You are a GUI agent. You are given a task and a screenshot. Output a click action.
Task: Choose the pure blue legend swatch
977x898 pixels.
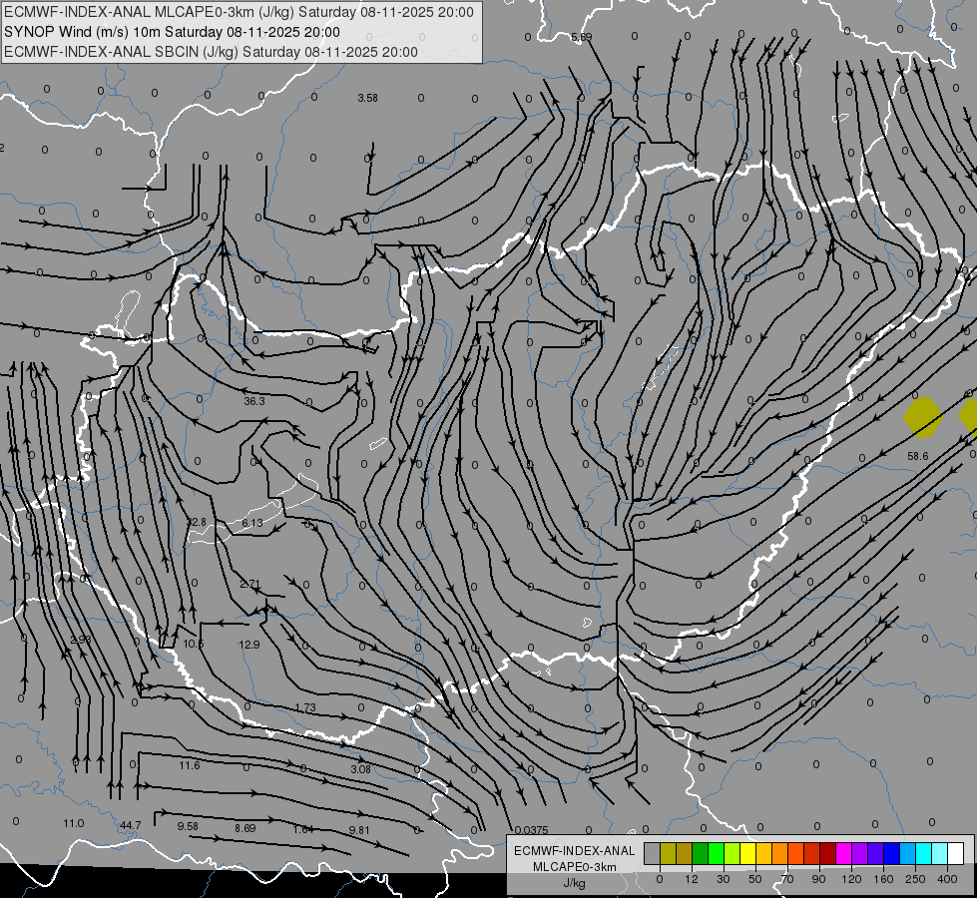(x=891, y=853)
